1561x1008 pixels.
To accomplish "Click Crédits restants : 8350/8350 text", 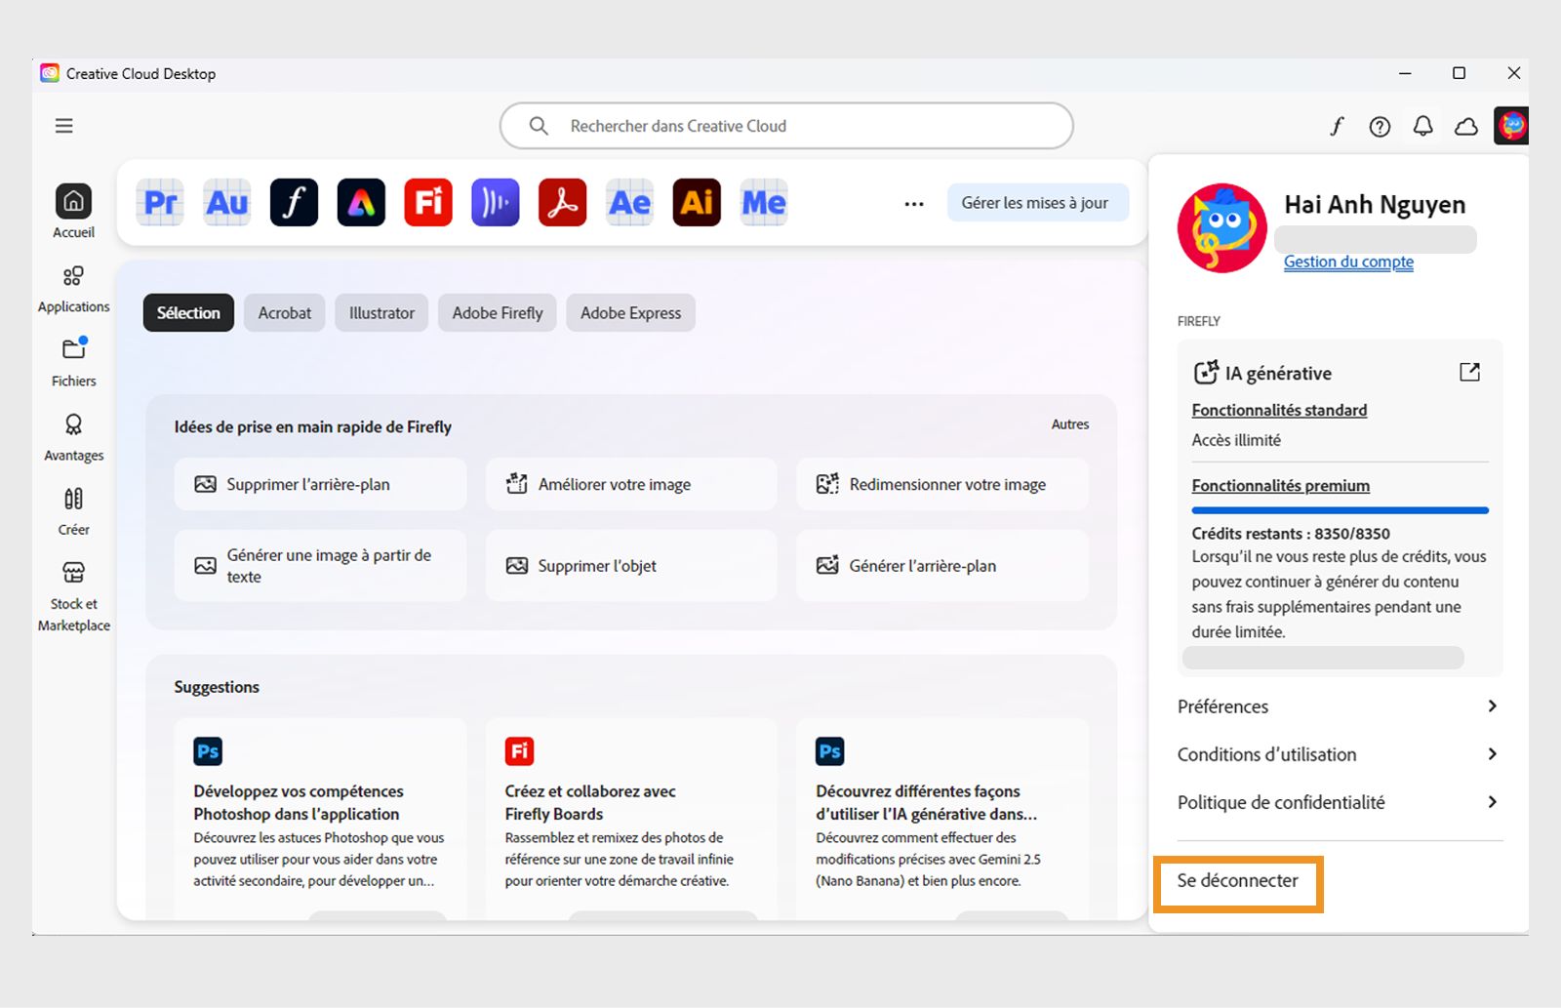I will [1291, 534].
